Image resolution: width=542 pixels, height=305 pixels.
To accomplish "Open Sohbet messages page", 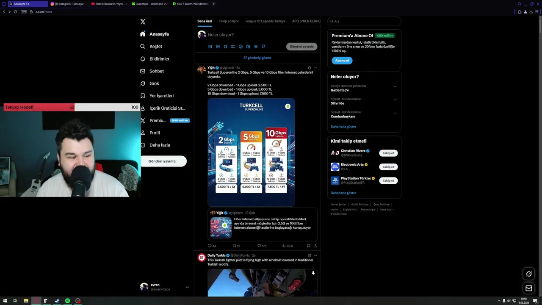I will point(152,71).
